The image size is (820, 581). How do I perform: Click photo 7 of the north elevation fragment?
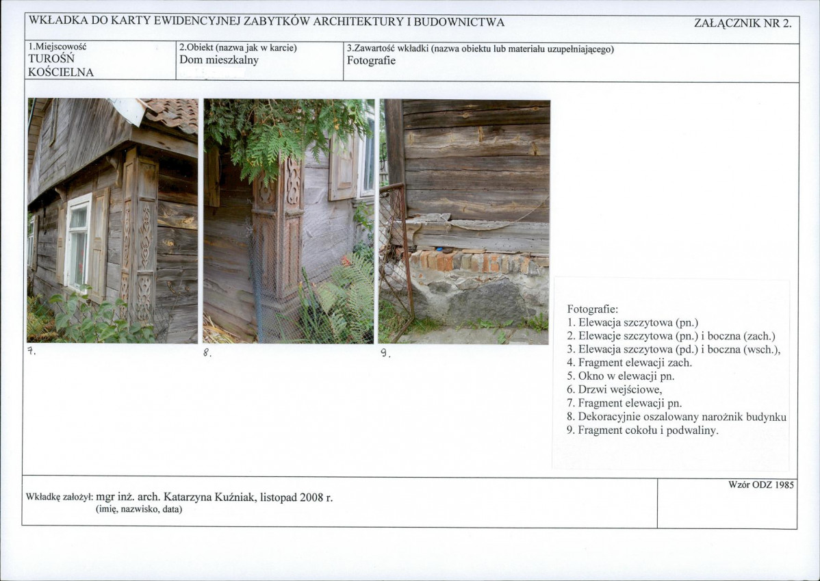click(112, 220)
